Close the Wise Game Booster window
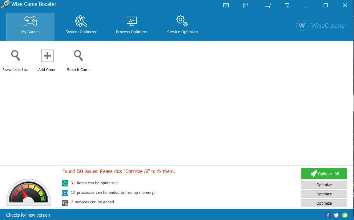This screenshot has width=354, height=220. [x=345, y=6]
